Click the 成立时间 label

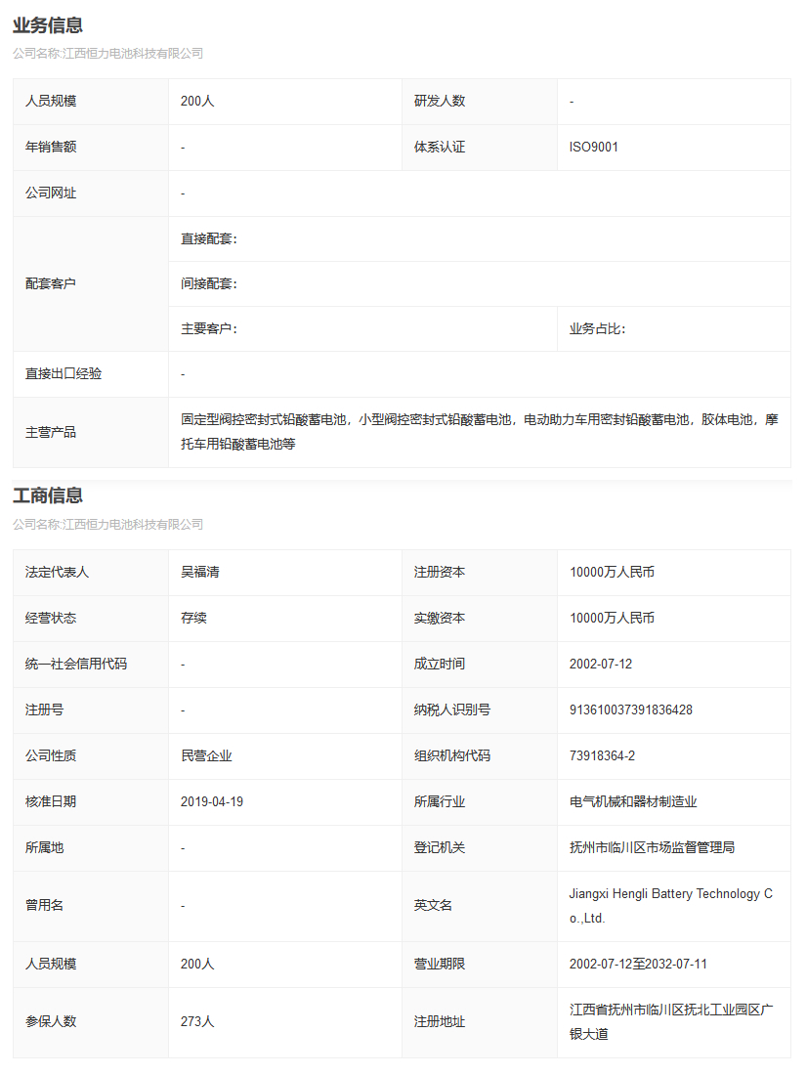click(440, 664)
